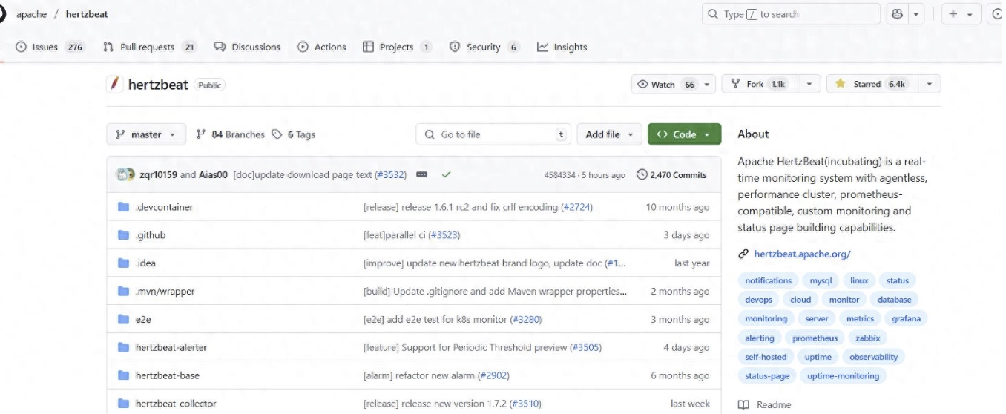1006x414 pixels.
Task: Expand the Watch notifications dropdown arrow
Action: tap(707, 85)
